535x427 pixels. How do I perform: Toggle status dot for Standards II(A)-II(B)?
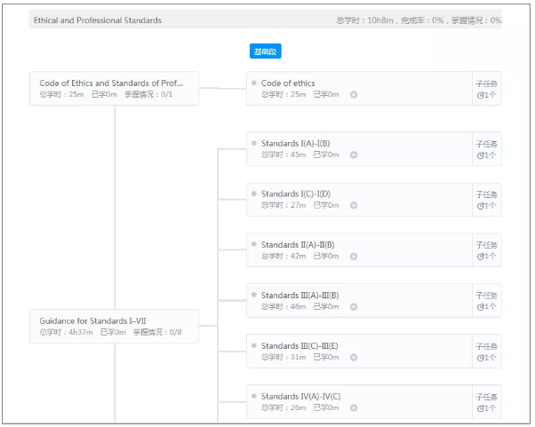tap(254, 244)
